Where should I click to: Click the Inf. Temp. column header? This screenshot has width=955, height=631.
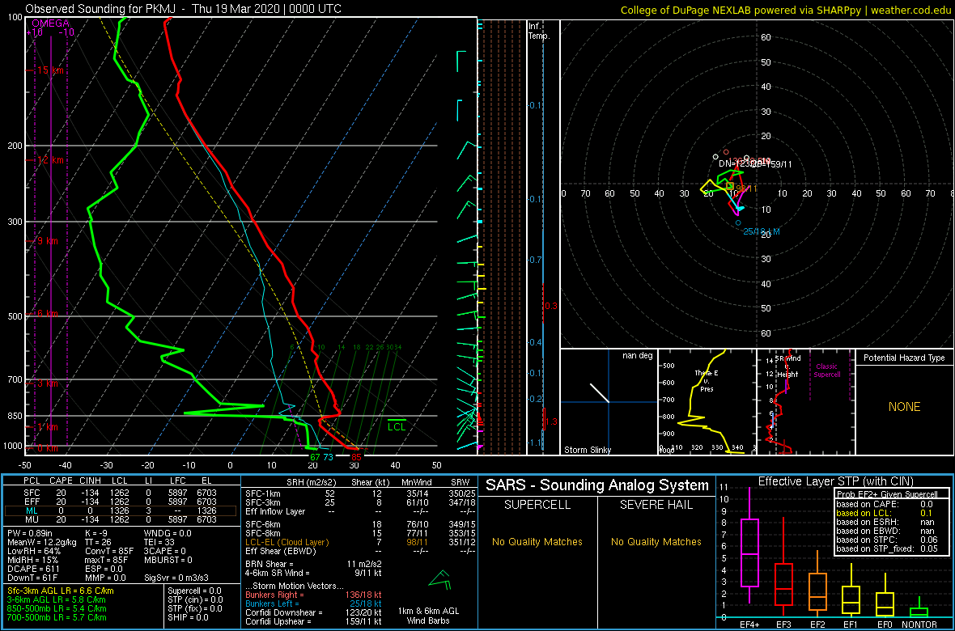click(x=539, y=32)
